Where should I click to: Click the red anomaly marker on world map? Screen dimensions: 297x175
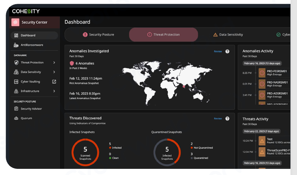(x=184, y=87)
